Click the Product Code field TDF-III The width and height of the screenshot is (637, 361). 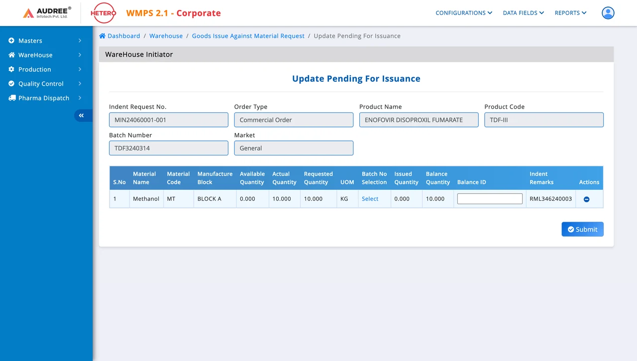pyautogui.click(x=544, y=120)
